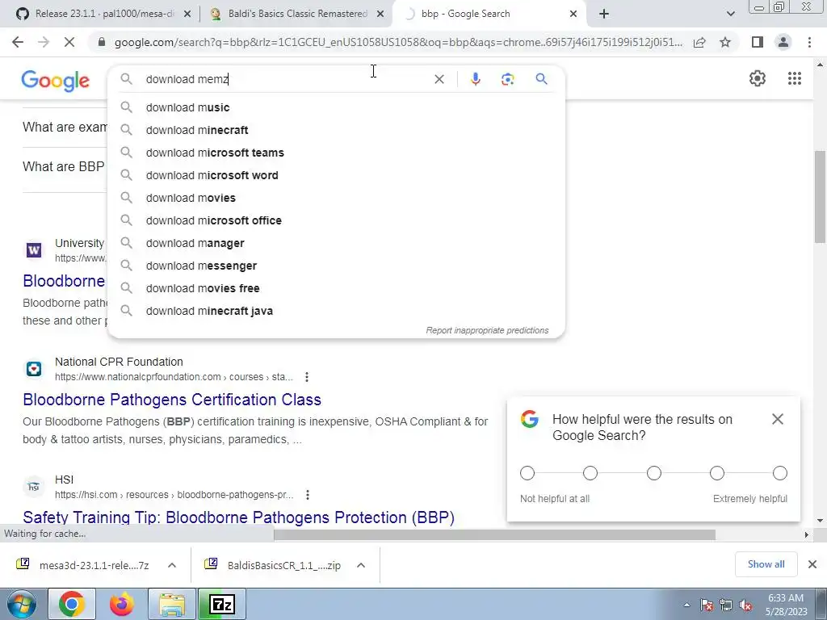Open Chrome profile menu

click(x=783, y=42)
